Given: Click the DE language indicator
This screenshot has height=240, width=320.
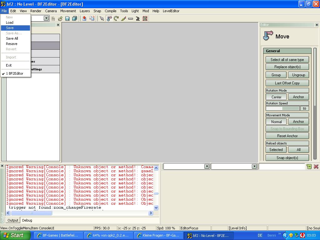Looking at the screenshot, I should [x=260, y=236].
